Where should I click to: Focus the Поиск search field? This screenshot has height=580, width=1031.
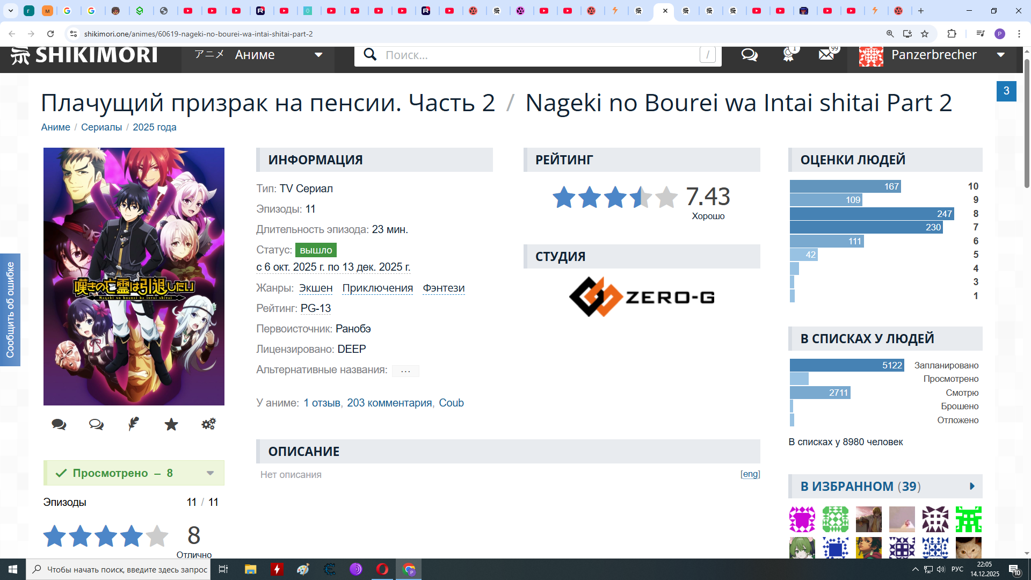coord(537,55)
